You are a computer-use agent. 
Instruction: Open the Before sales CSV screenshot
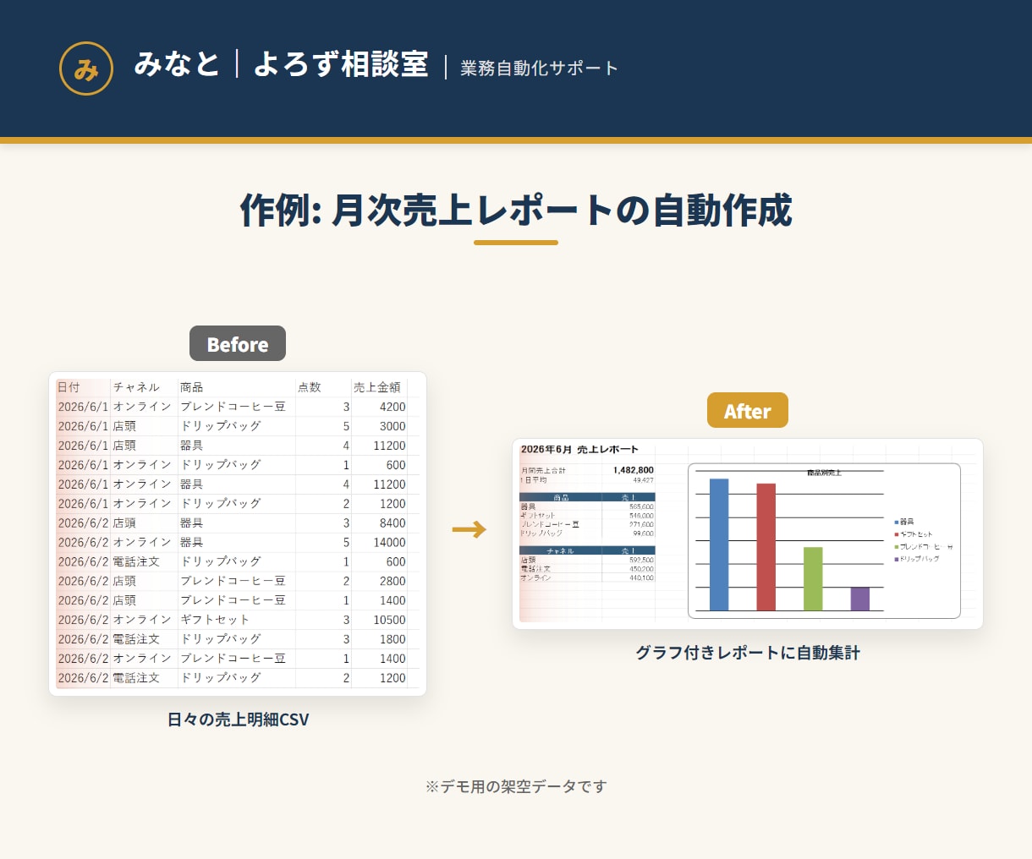point(238,533)
